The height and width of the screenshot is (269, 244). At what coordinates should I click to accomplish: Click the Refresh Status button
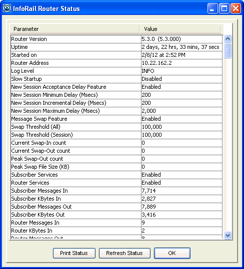pyautogui.click(x=124, y=253)
